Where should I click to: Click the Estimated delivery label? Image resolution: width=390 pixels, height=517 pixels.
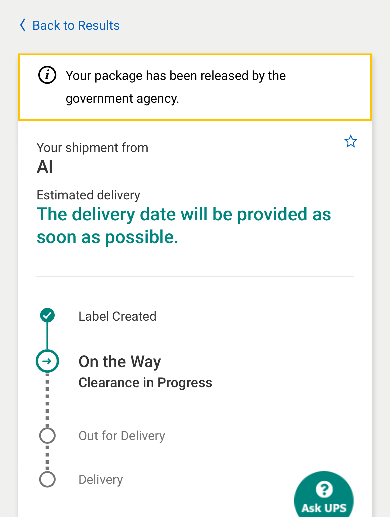pyautogui.click(x=88, y=195)
